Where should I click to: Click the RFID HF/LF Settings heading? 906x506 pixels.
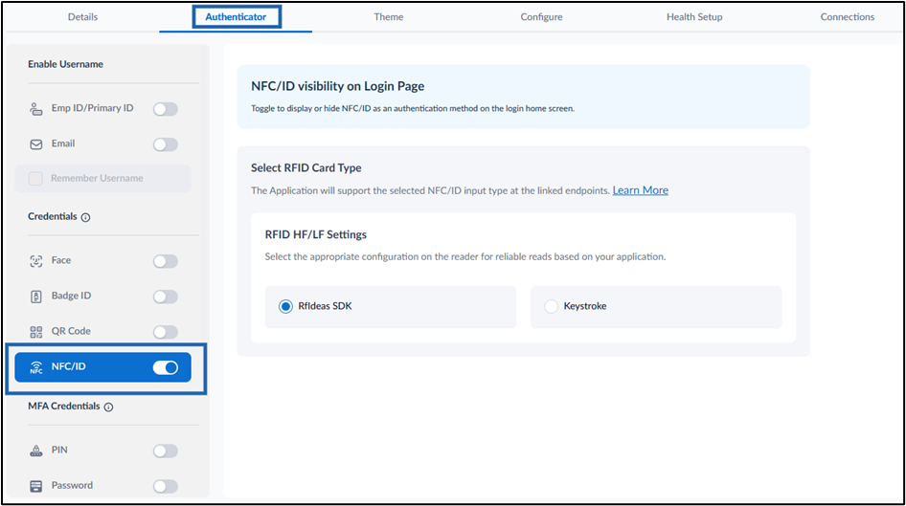(315, 234)
